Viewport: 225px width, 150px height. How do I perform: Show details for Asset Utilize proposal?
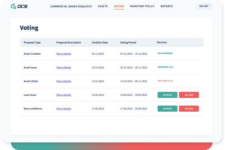pos(64,81)
